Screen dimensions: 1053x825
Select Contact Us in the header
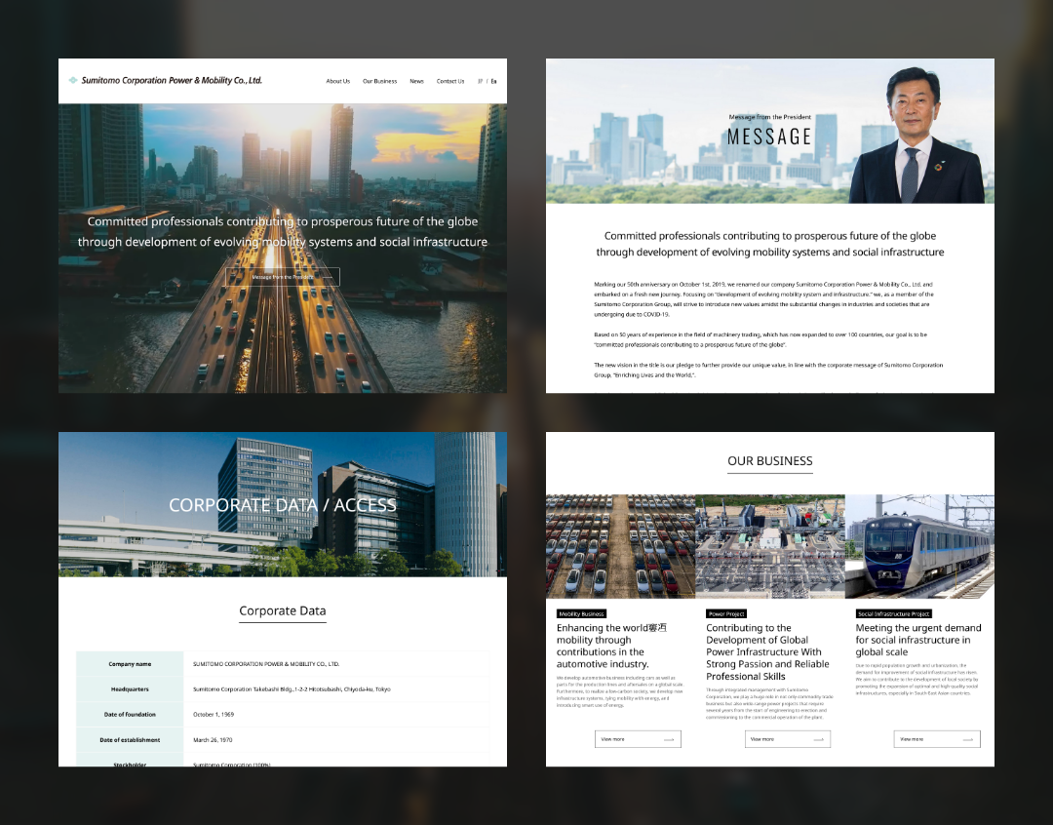click(450, 82)
